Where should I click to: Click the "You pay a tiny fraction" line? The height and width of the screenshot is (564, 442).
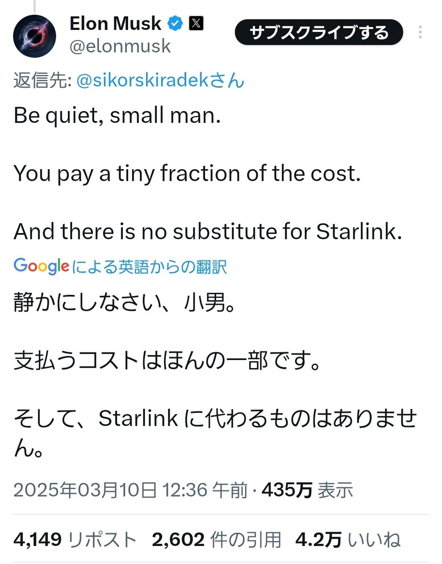187,173
